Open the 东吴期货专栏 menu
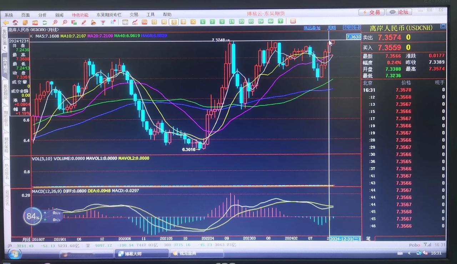The width and height of the screenshot is (457, 264). pos(109,15)
